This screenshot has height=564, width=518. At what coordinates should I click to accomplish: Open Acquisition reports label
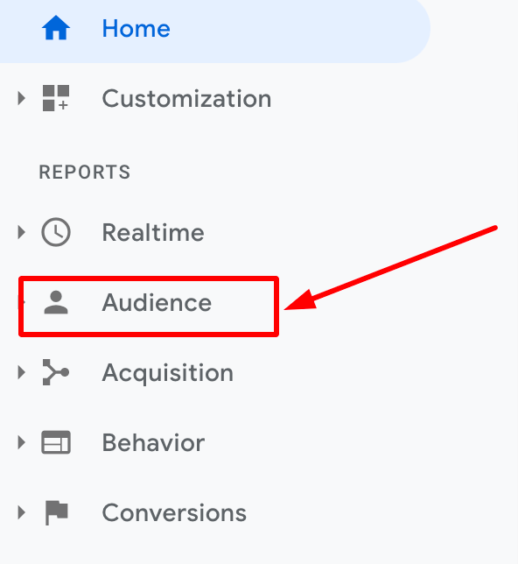point(168,373)
